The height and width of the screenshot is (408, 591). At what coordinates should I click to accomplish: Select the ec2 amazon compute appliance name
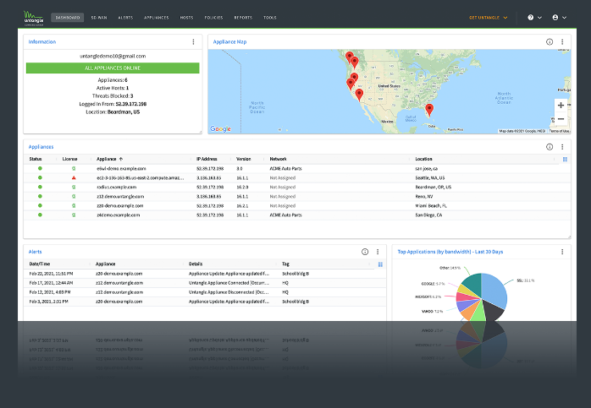(141, 178)
